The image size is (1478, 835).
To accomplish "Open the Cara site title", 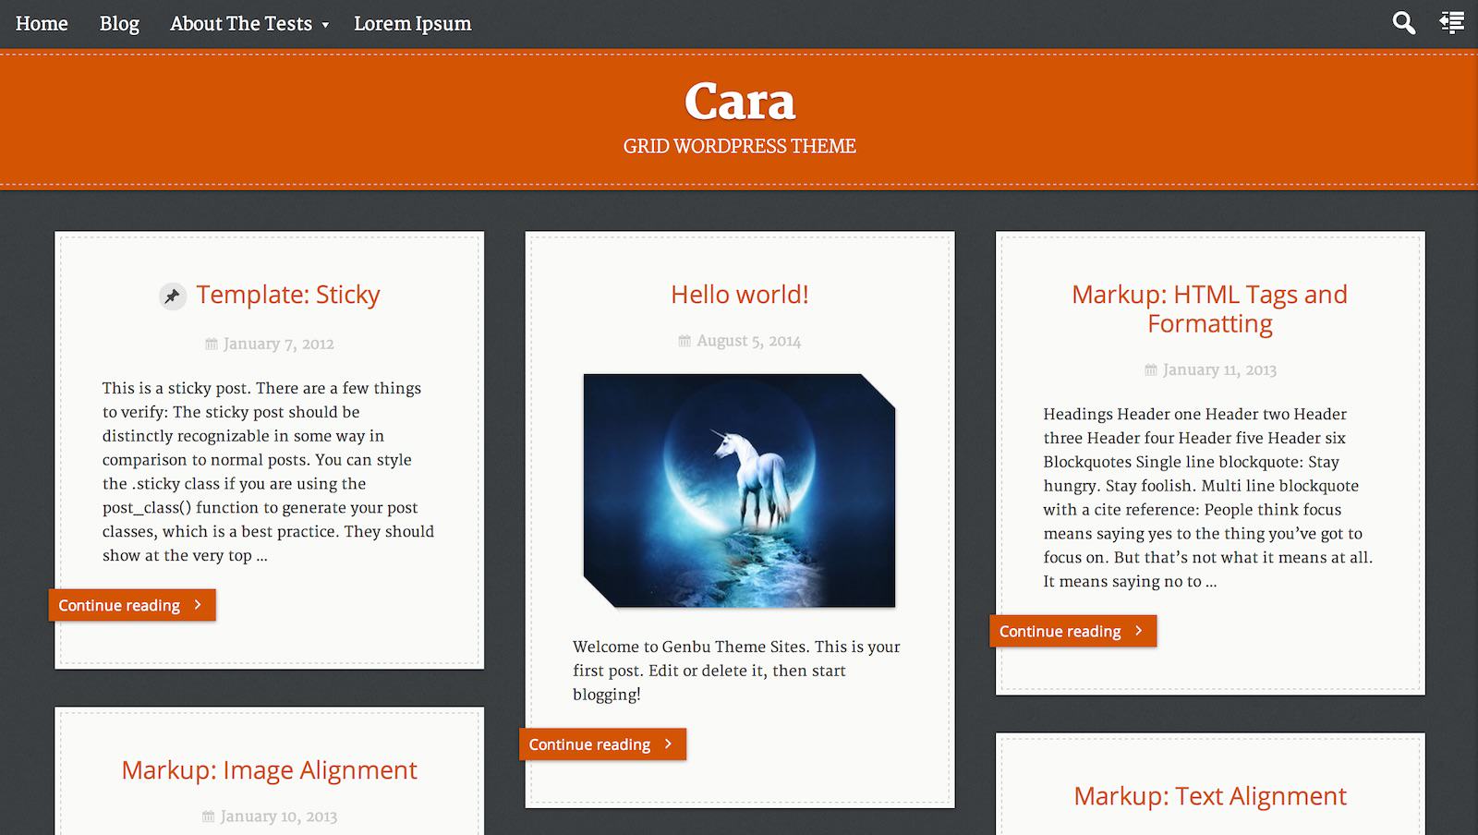I will click(739, 101).
